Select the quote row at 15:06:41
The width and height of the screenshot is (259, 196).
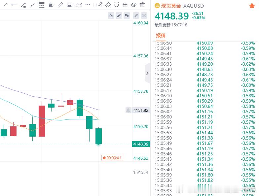[205, 53]
